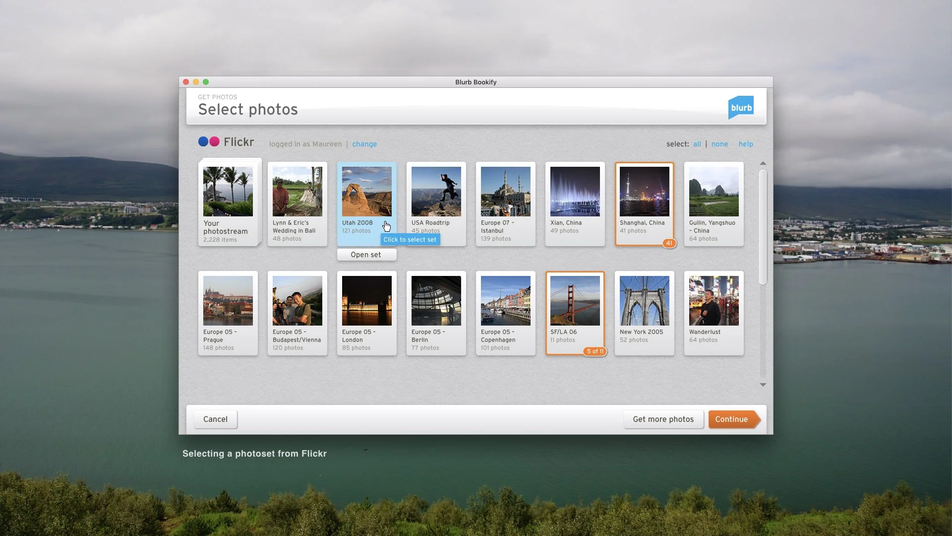Click the scrollbar down arrow
The height and width of the screenshot is (536, 952).
[763, 385]
